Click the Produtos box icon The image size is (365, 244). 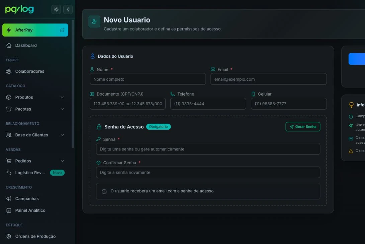(9, 97)
